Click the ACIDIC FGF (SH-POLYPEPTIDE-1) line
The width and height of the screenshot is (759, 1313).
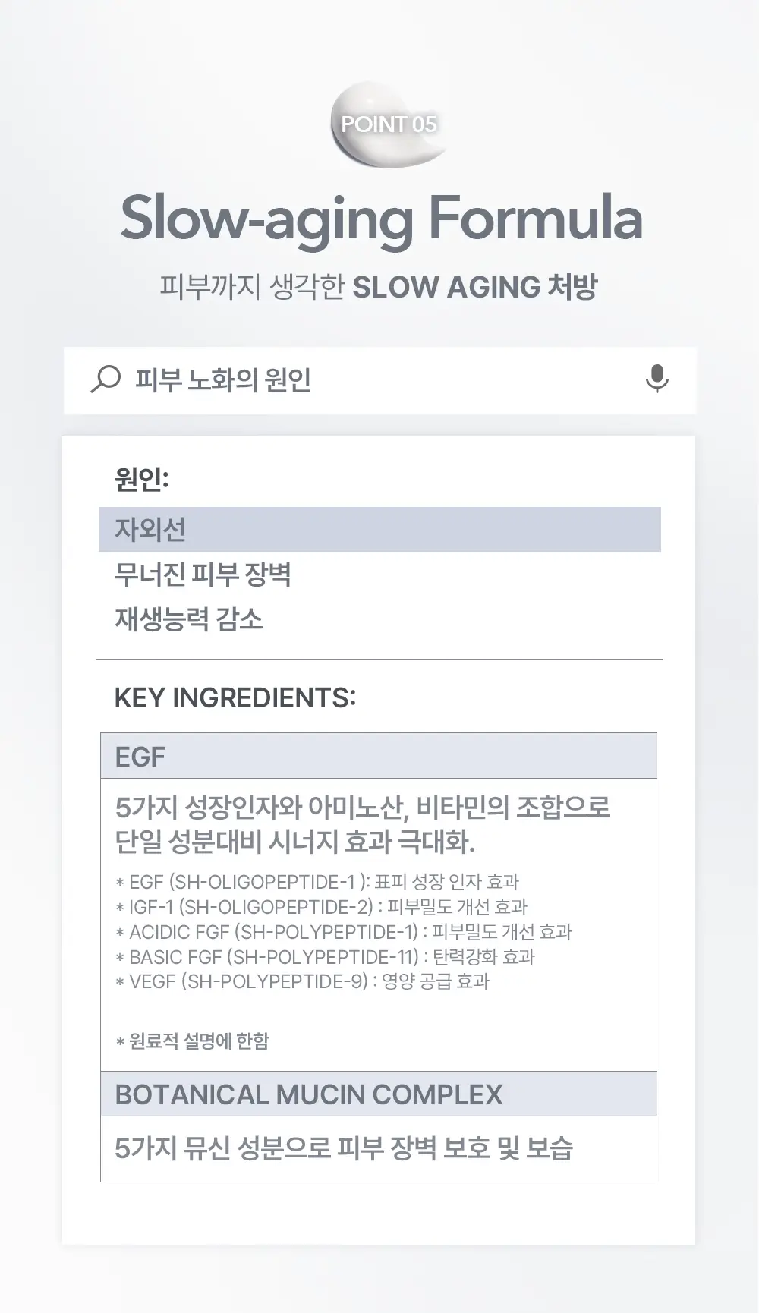tap(344, 932)
